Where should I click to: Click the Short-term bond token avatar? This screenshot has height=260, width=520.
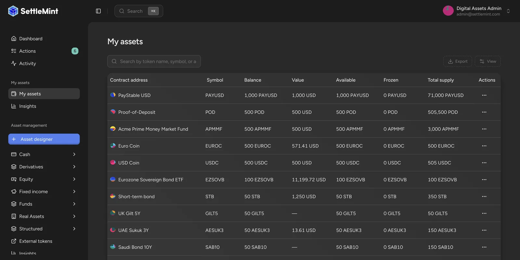pos(113,196)
